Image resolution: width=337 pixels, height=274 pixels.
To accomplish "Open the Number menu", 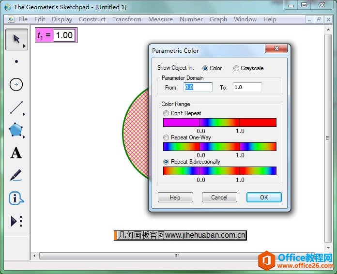I will coord(191,19).
